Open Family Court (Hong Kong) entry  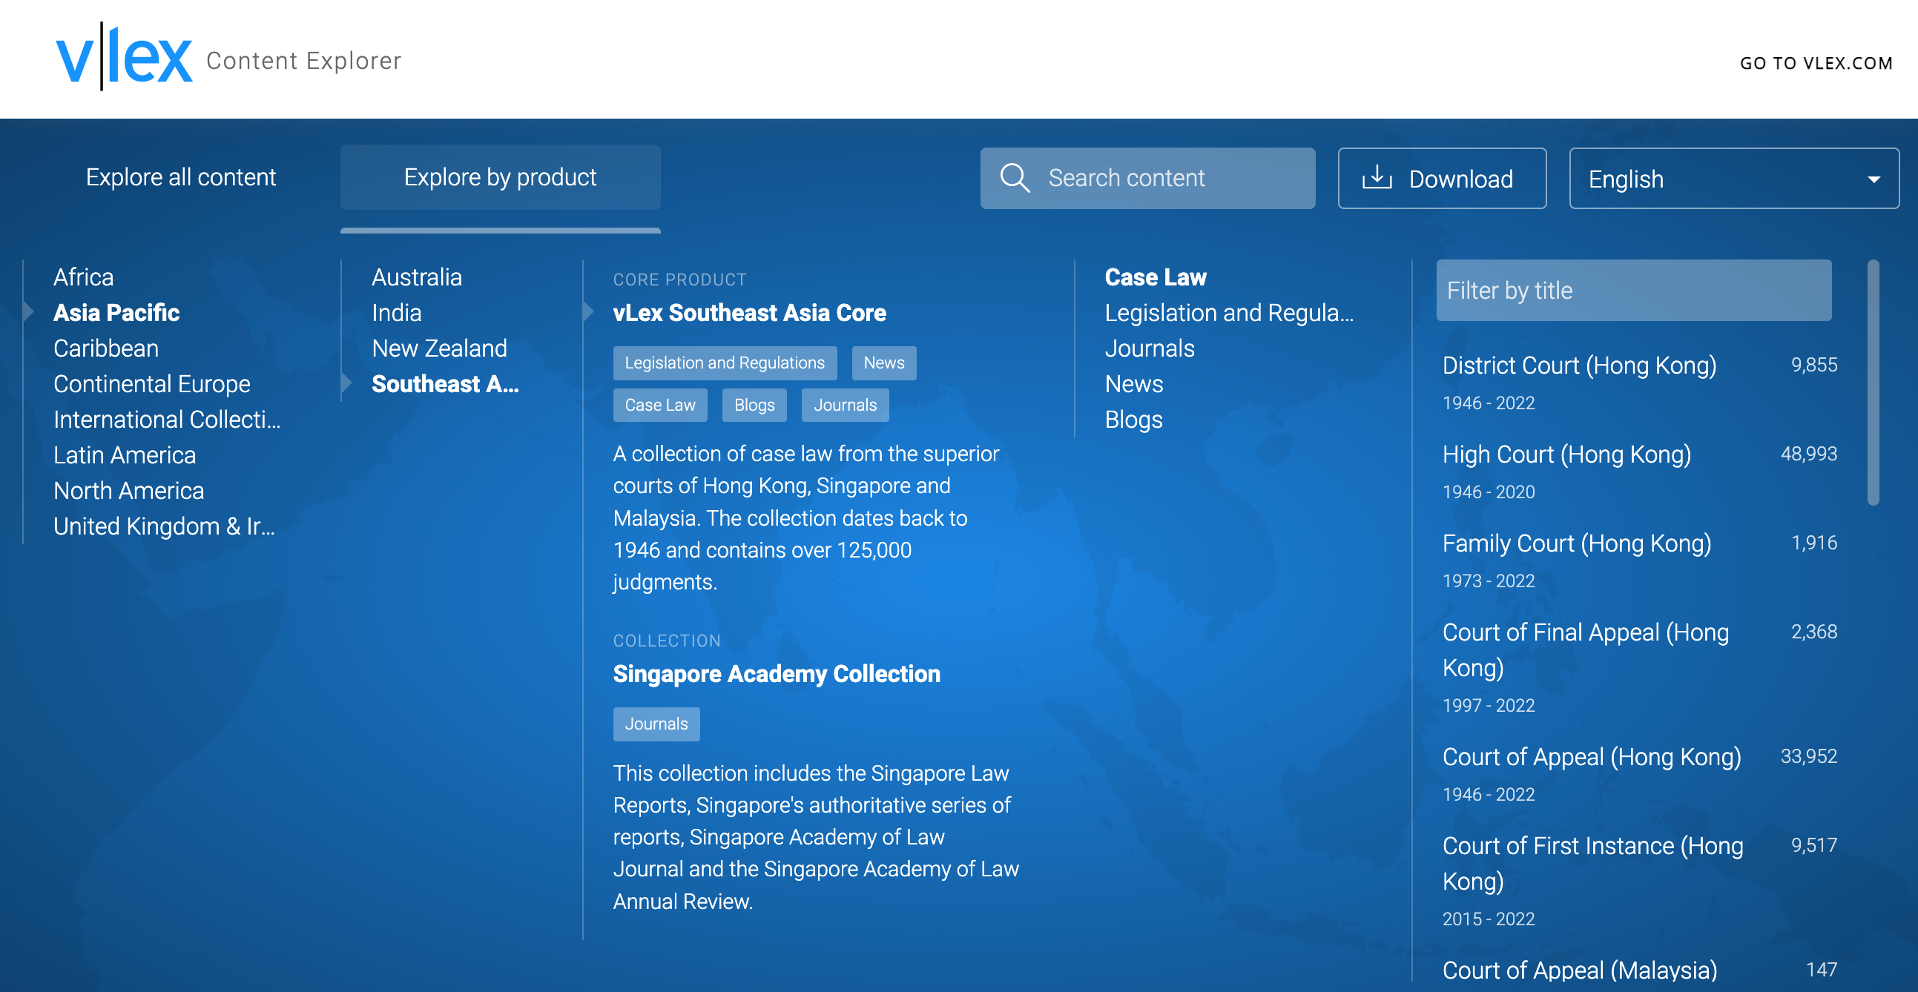(1577, 543)
